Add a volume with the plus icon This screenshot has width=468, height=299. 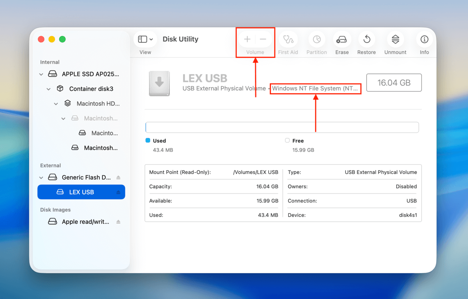pos(247,39)
